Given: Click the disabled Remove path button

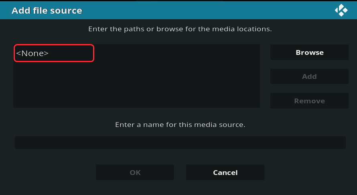Looking at the screenshot, I should coord(309,101).
